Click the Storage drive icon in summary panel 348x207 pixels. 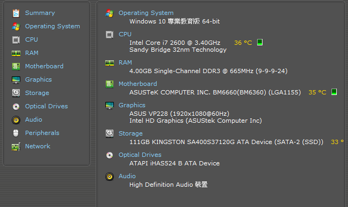pos(110,133)
